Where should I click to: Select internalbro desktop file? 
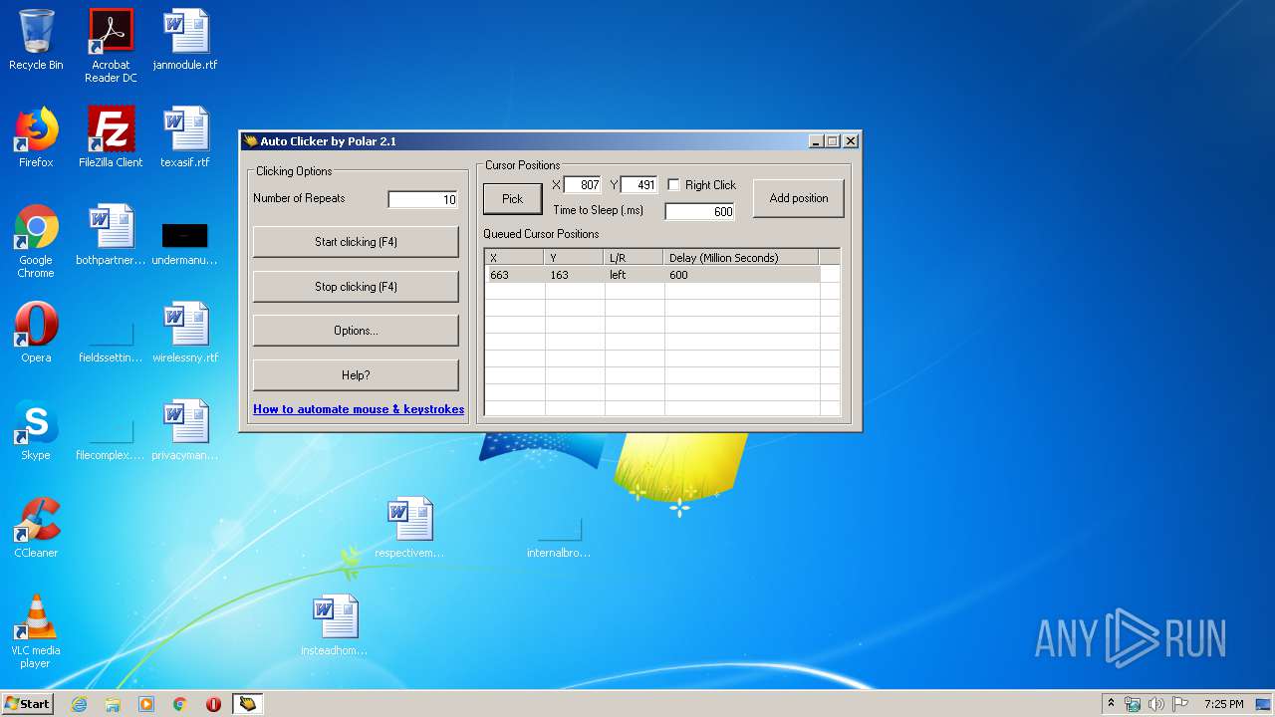559,536
